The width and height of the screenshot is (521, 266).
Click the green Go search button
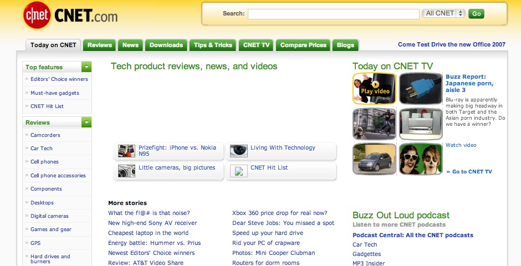click(x=476, y=14)
